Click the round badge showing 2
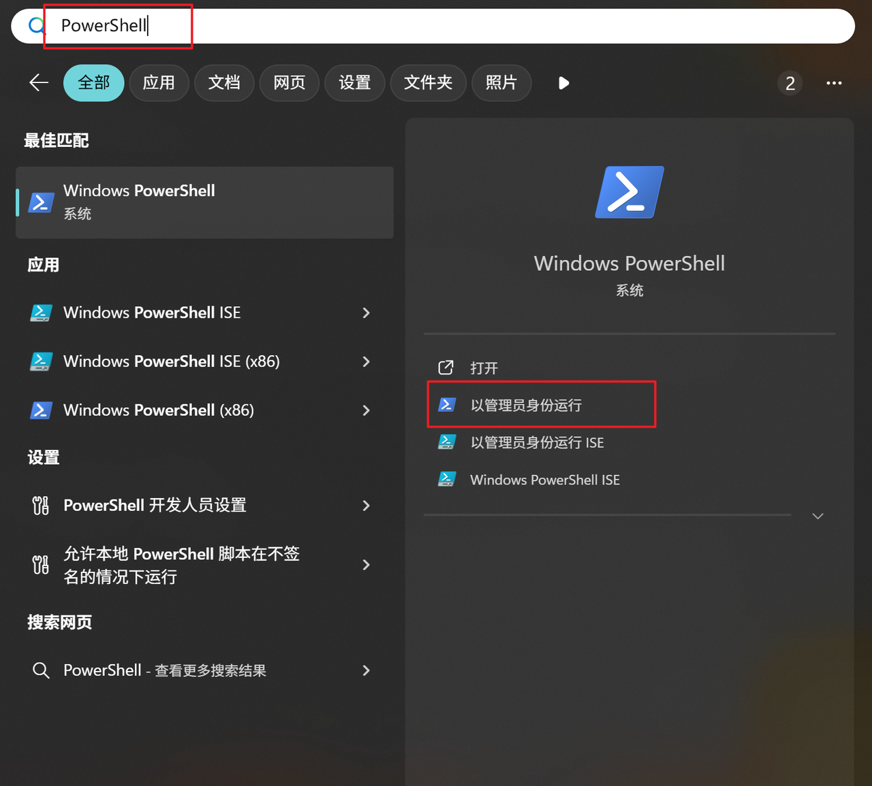Screen dimensions: 872x786 coord(790,83)
